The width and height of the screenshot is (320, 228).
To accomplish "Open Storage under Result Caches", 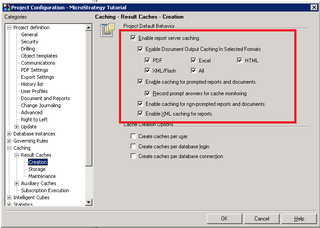I will point(37,169).
